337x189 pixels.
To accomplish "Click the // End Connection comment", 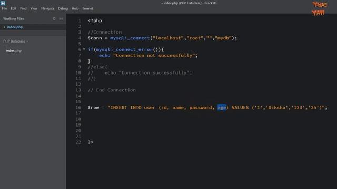I will (x=112, y=90).
